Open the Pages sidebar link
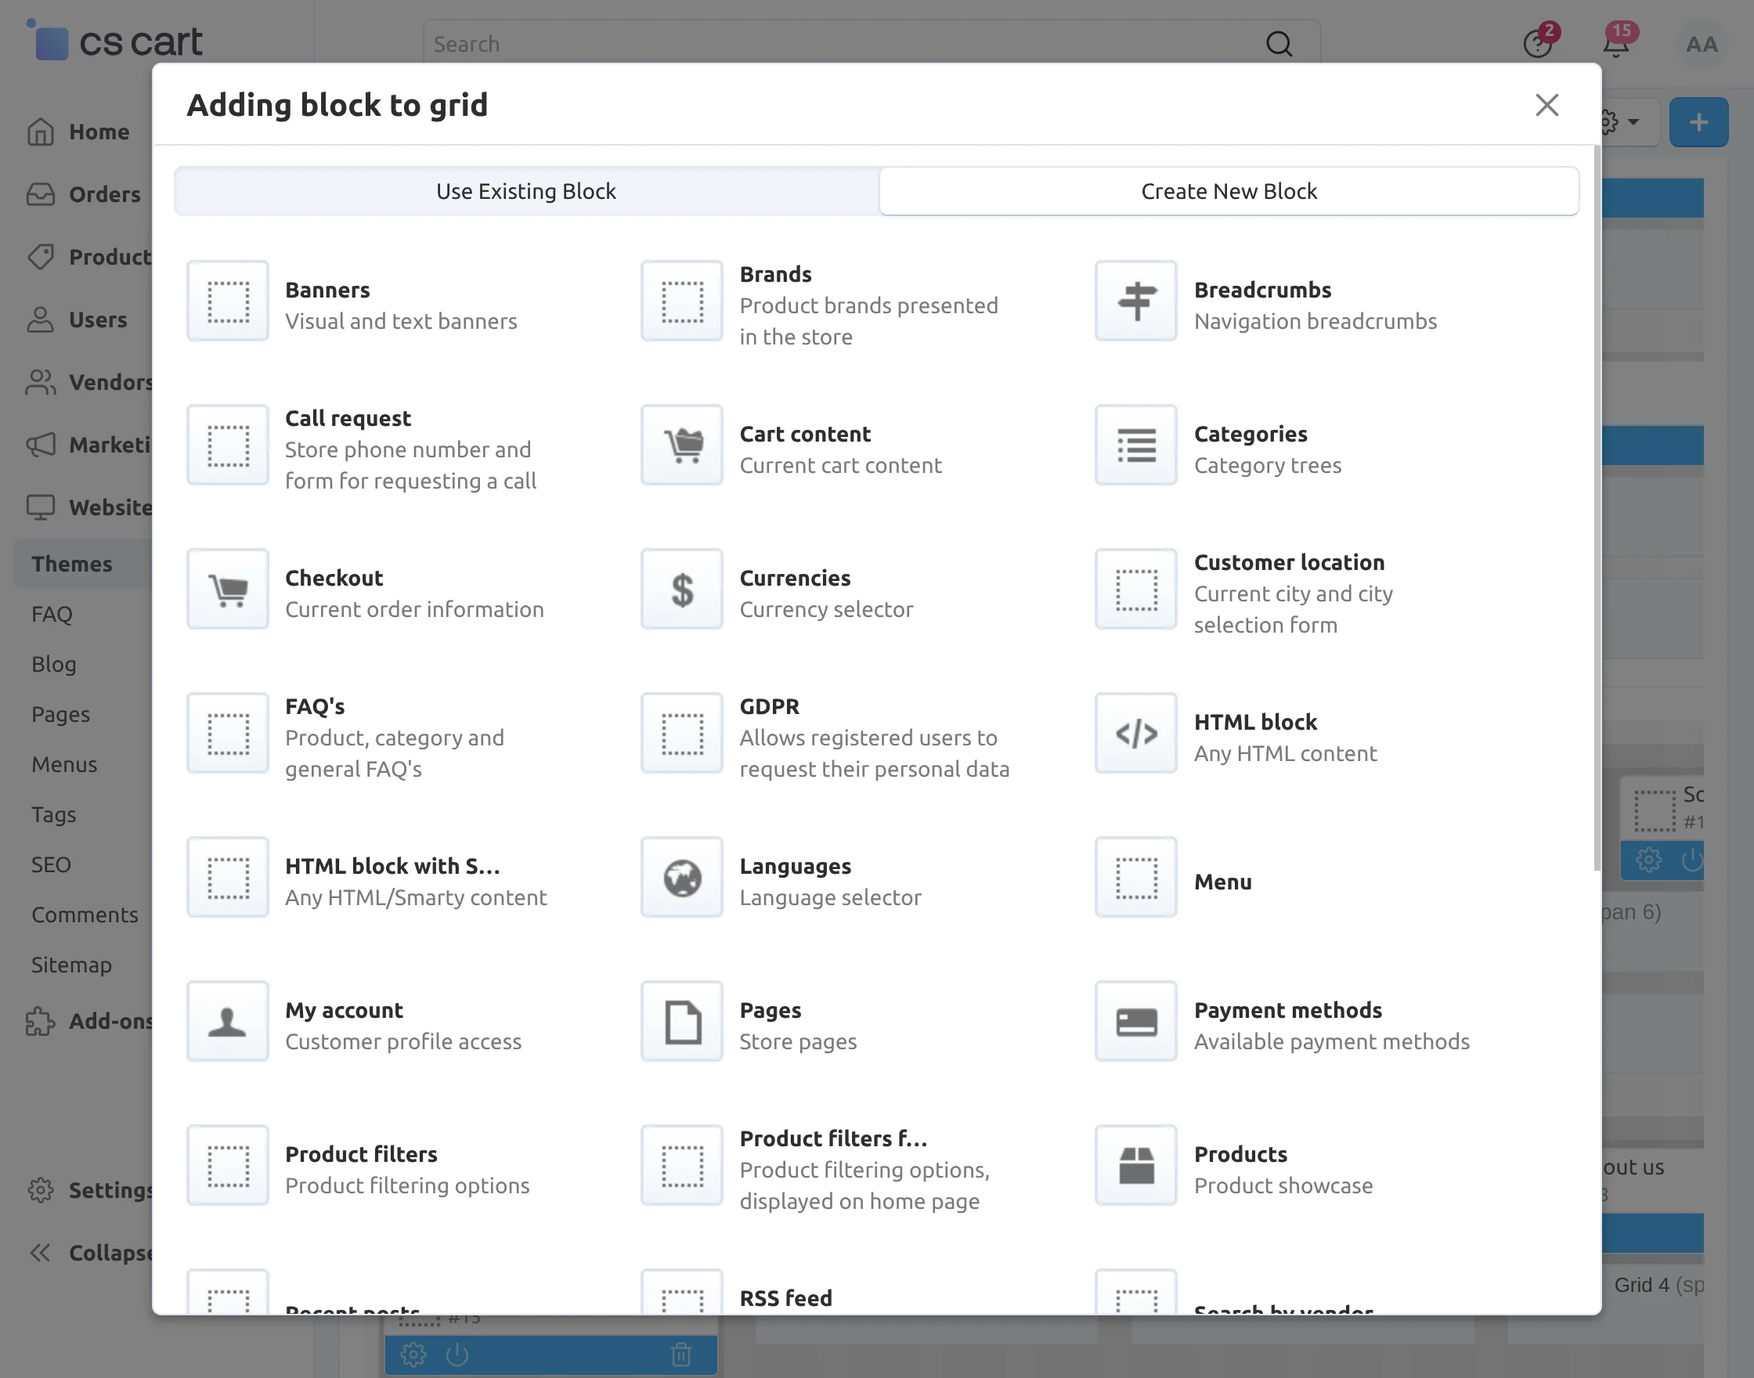The image size is (1754, 1378). click(x=60, y=714)
